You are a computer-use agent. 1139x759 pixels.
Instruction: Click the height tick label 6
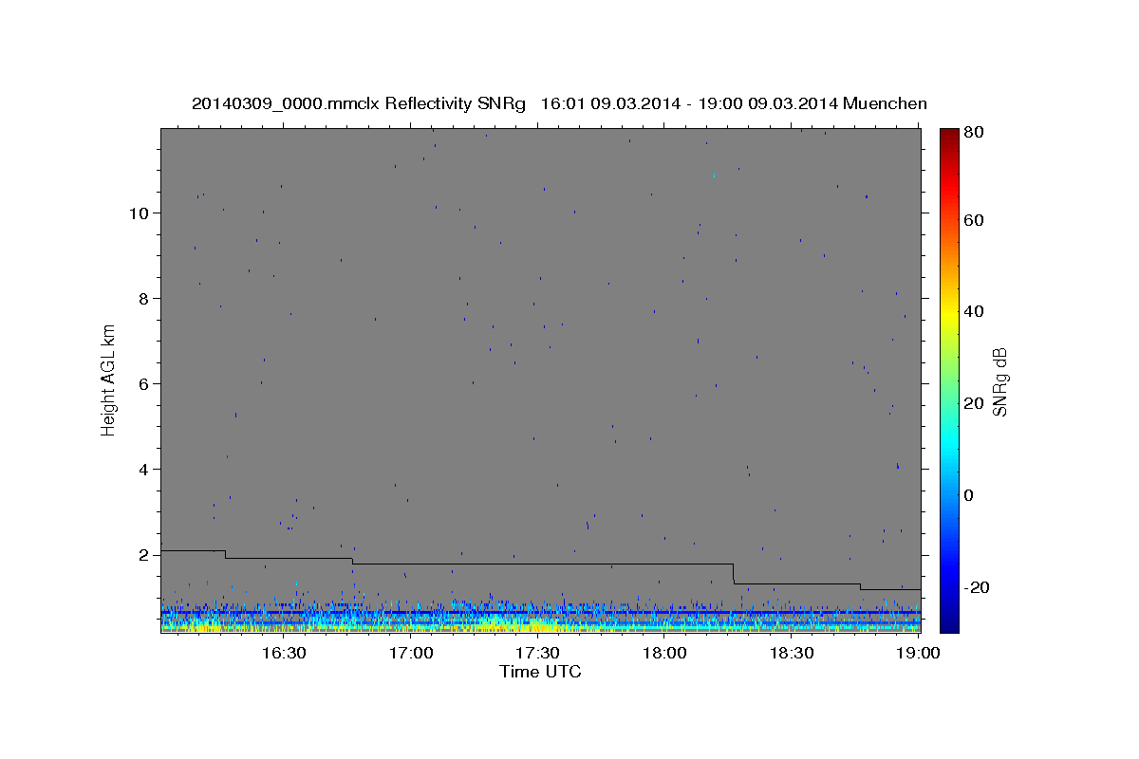pos(145,384)
